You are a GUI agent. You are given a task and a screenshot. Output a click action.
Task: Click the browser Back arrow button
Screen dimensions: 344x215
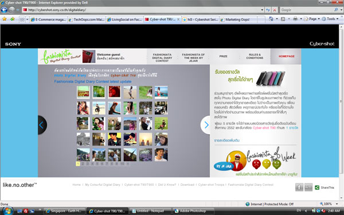4,10
